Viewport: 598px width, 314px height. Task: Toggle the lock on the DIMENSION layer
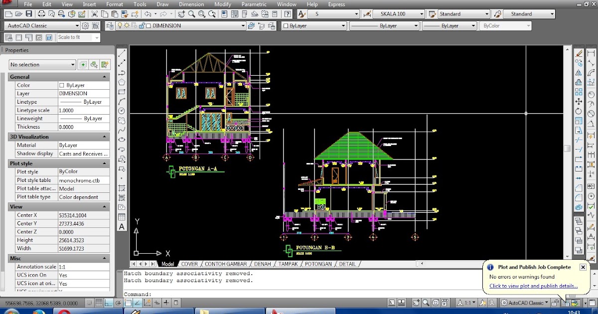[x=142, y=25]
